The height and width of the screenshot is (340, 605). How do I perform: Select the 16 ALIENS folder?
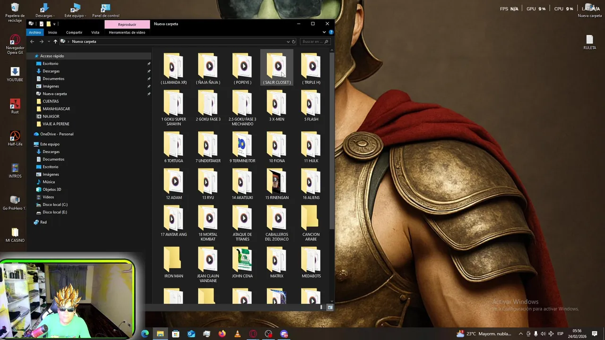pos(311,184)
